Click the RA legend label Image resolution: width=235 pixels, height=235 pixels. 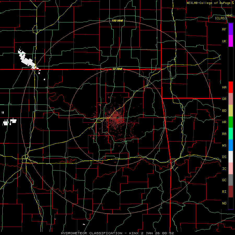tap(224, 134)
